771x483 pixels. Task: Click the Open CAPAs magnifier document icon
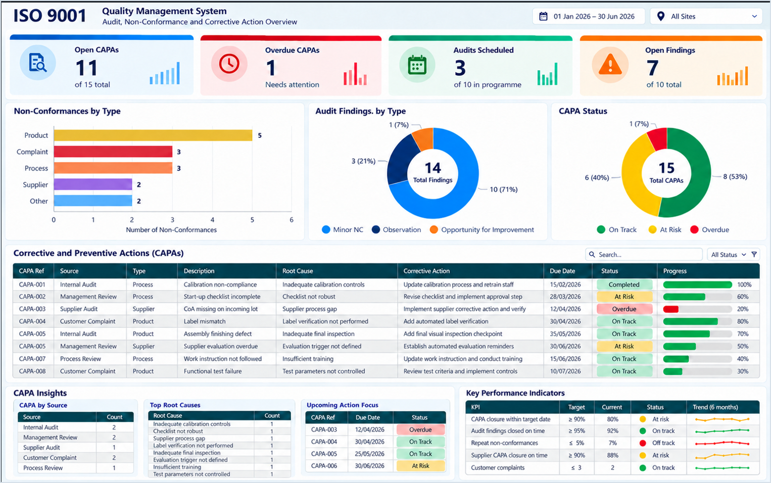(x=38, y=63)
